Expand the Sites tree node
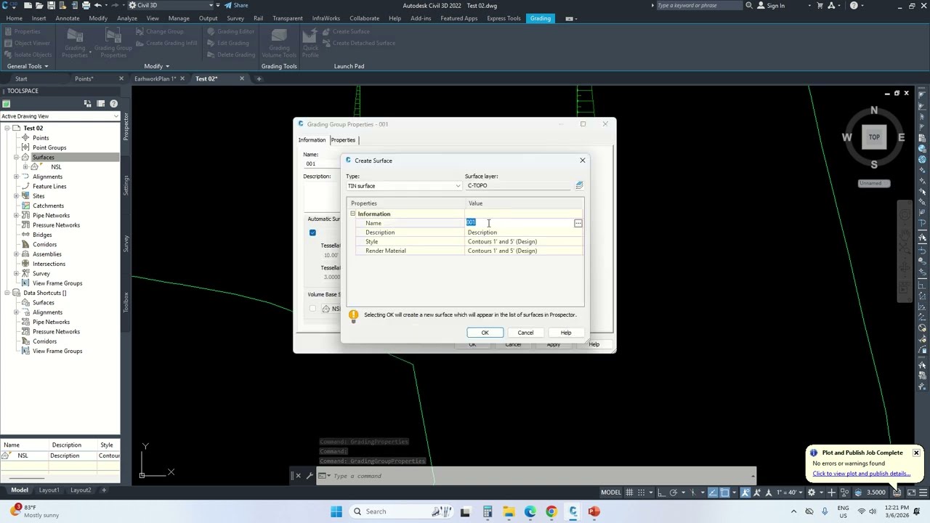The width and height of the screenshot is (930, 523). click(x=16, y=196)
